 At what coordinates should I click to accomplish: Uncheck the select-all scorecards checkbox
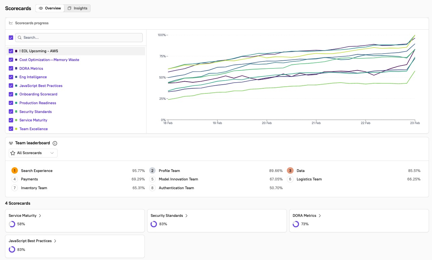(11, 38)
